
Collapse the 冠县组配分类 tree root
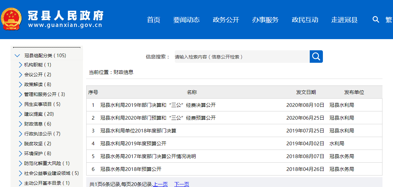17,56
